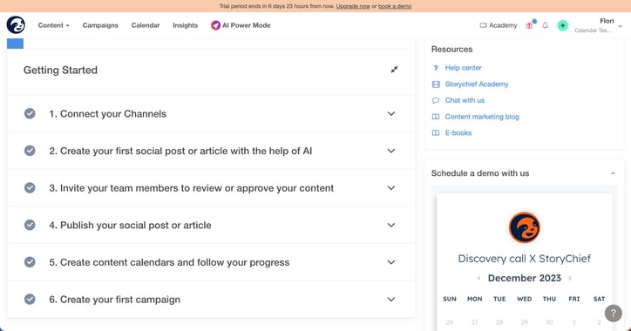631x331 pixels.
Task: Click '6. Create your first campaign' text
Action: pyautogui.click(x=115, y=300)
